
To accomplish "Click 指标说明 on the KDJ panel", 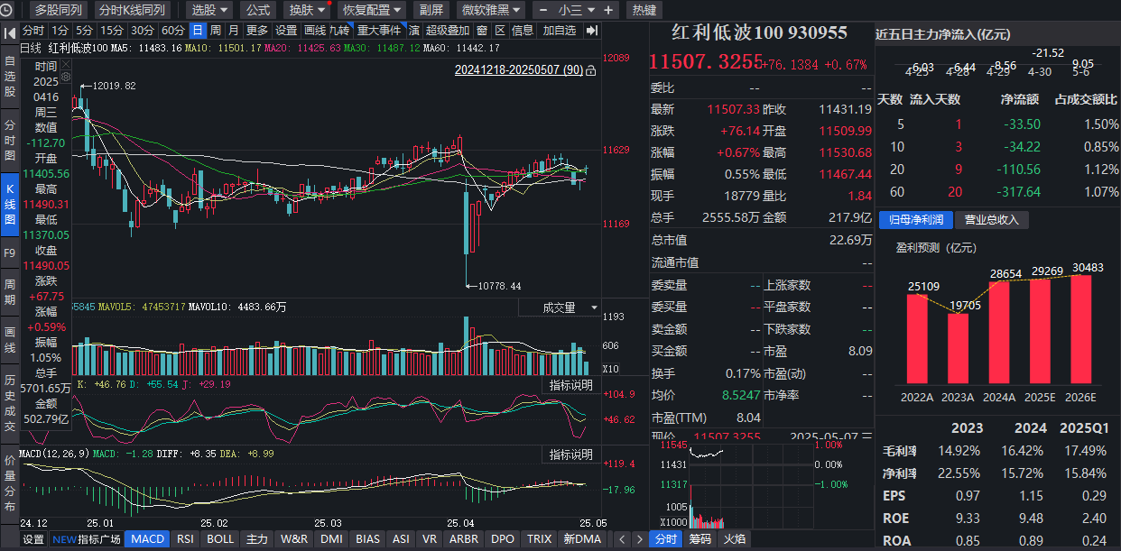I will pyautogui.click(x=571, y=386).
